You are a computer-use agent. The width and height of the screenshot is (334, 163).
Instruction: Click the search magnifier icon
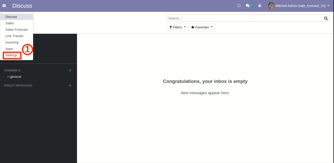point(326,18)
